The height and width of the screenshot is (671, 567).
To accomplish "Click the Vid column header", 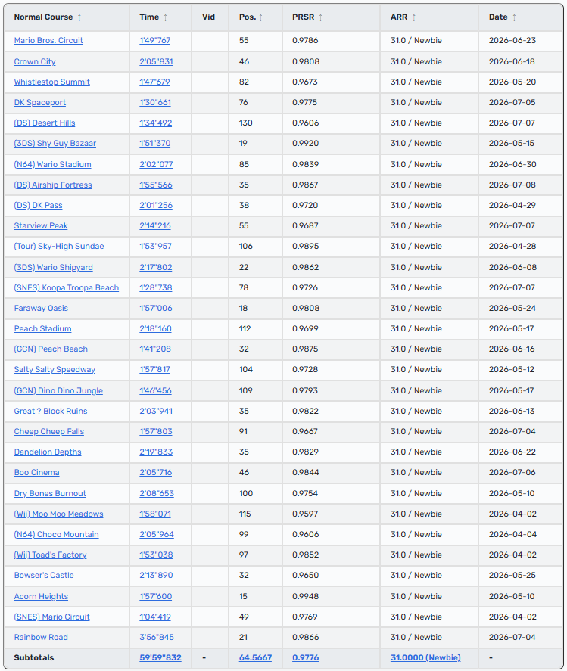I will 208,17.
